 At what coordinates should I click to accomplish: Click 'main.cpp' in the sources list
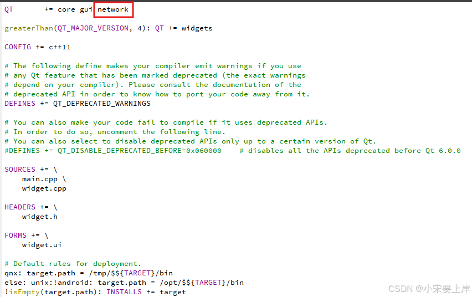click(40, 179)
